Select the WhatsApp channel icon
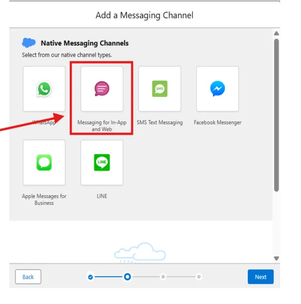 [x=44, y=89]
